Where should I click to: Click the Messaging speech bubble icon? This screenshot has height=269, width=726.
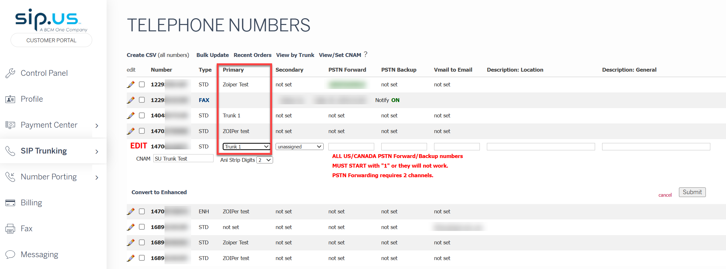click(10, 255)
